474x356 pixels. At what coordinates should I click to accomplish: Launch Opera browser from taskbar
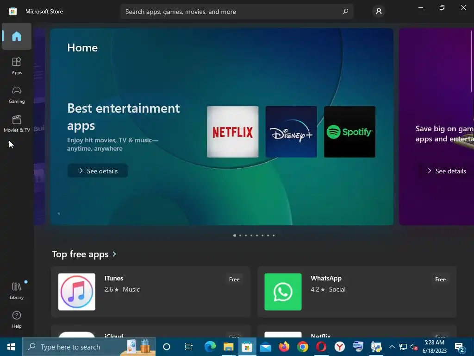tap(321, 347)
